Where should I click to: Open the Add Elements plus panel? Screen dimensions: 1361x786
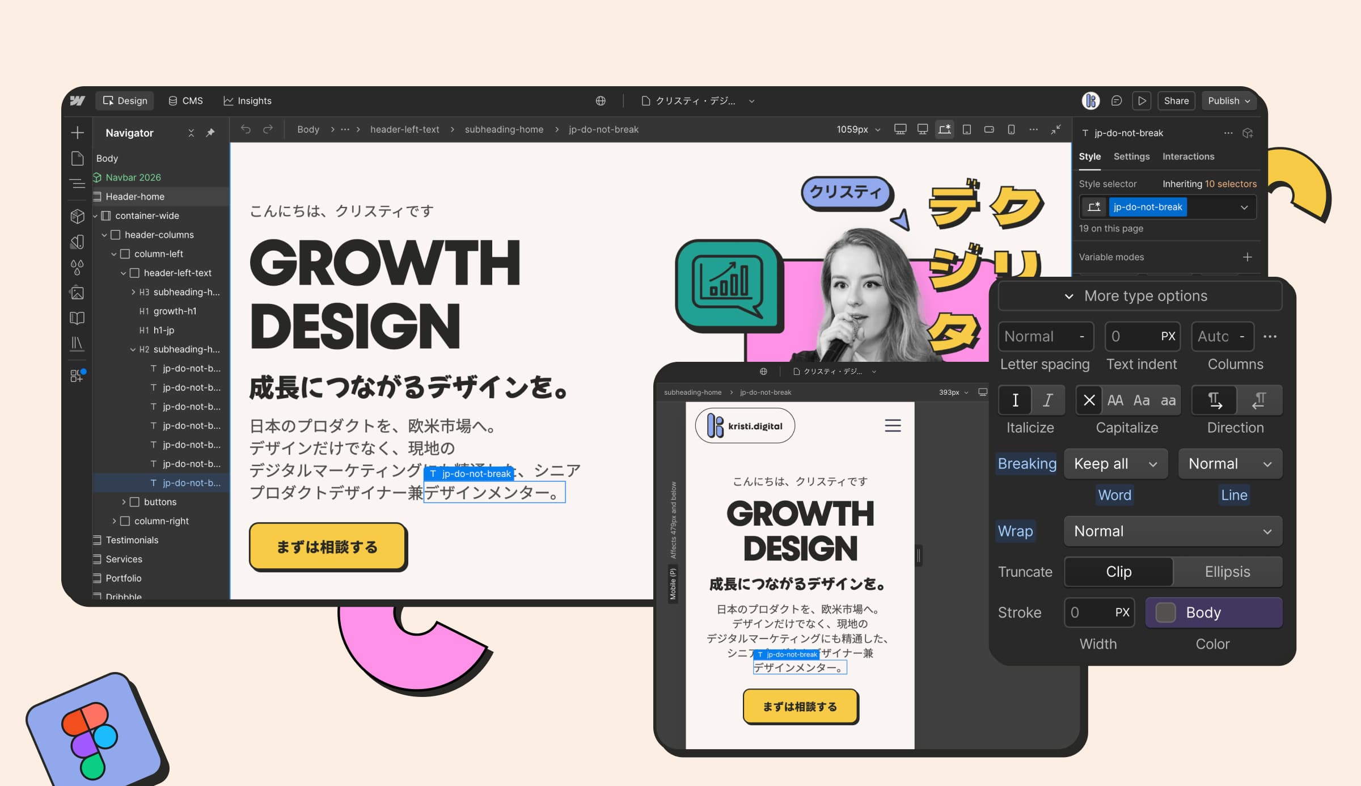(x=77, y=133)
